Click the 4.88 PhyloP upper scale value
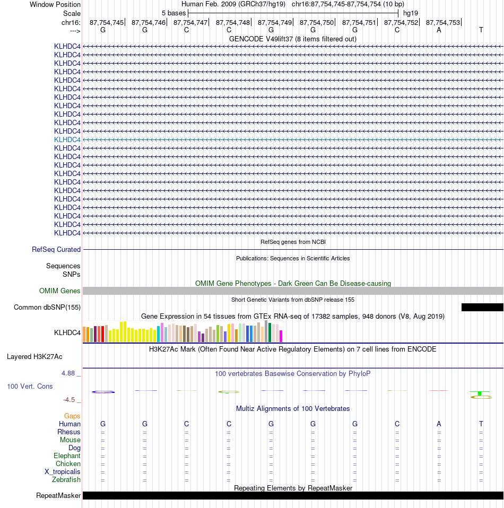504x508 pixels. click(x=68, y=373)
